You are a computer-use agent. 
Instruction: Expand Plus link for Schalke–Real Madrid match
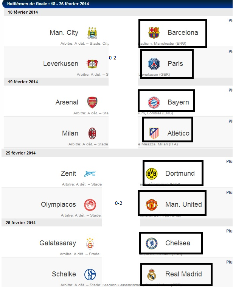229,262
